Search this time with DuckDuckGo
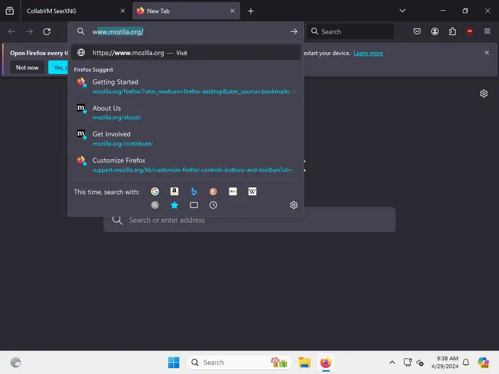The height and width of the screenshot is (374, 499). 213,191
